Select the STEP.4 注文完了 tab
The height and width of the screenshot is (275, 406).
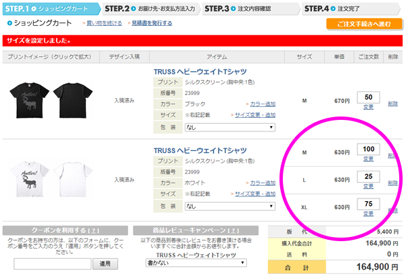coord(351,9)
